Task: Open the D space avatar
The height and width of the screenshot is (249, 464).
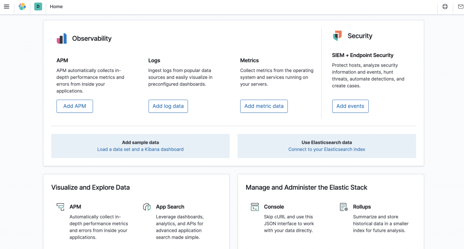Action: [38, 7]
